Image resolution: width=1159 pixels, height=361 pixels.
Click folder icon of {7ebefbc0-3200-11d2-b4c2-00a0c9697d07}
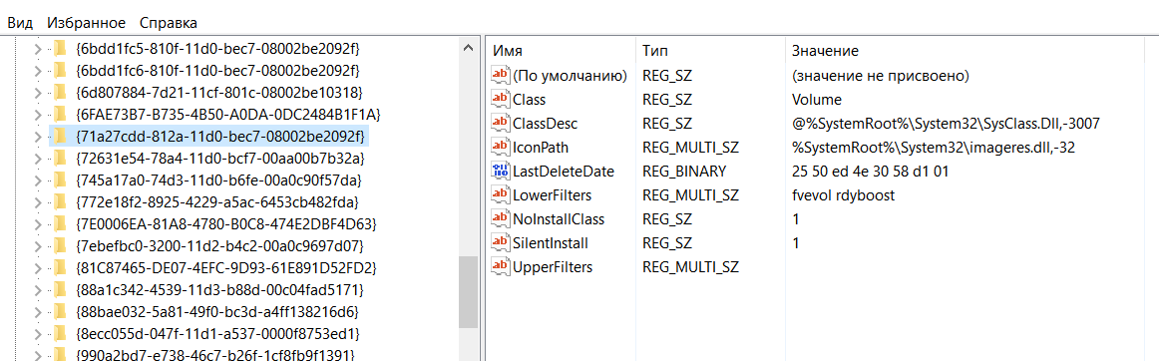click(x=60, y=245)
